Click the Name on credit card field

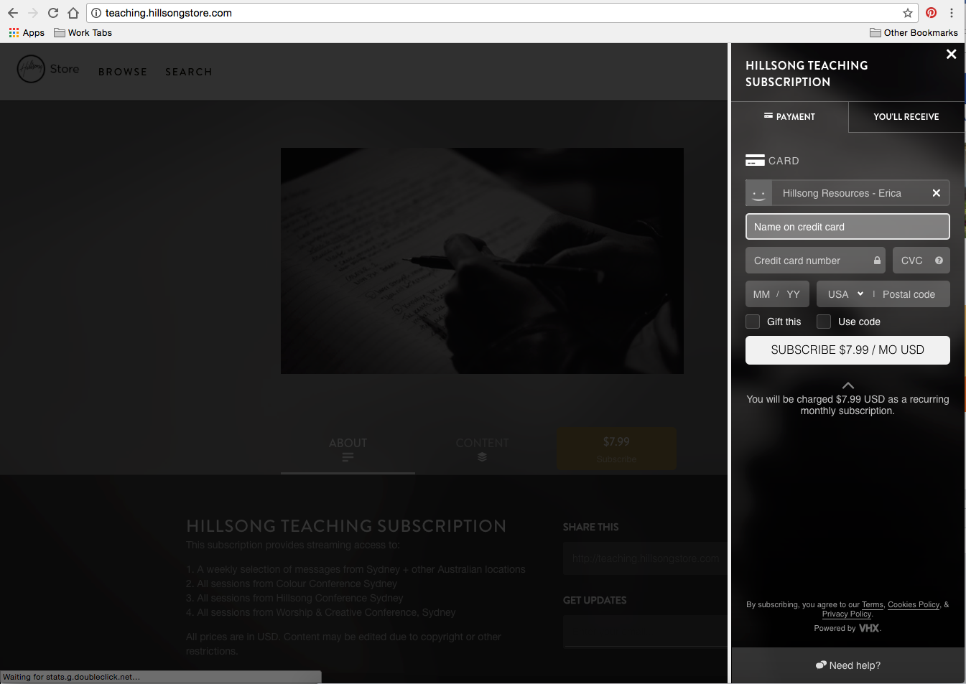coord(847,227)
